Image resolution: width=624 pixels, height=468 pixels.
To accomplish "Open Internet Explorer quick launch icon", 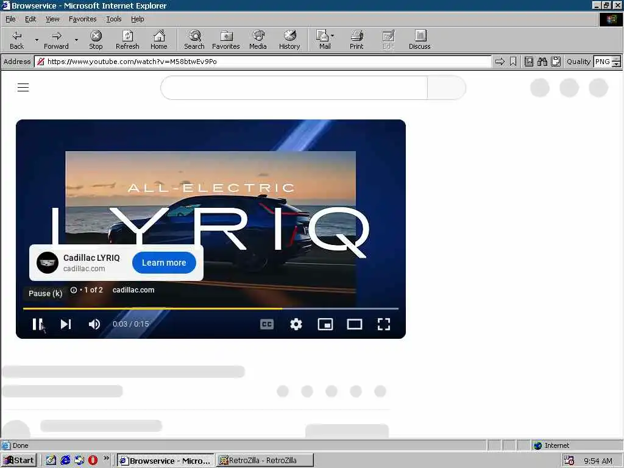I will [65, 461].
